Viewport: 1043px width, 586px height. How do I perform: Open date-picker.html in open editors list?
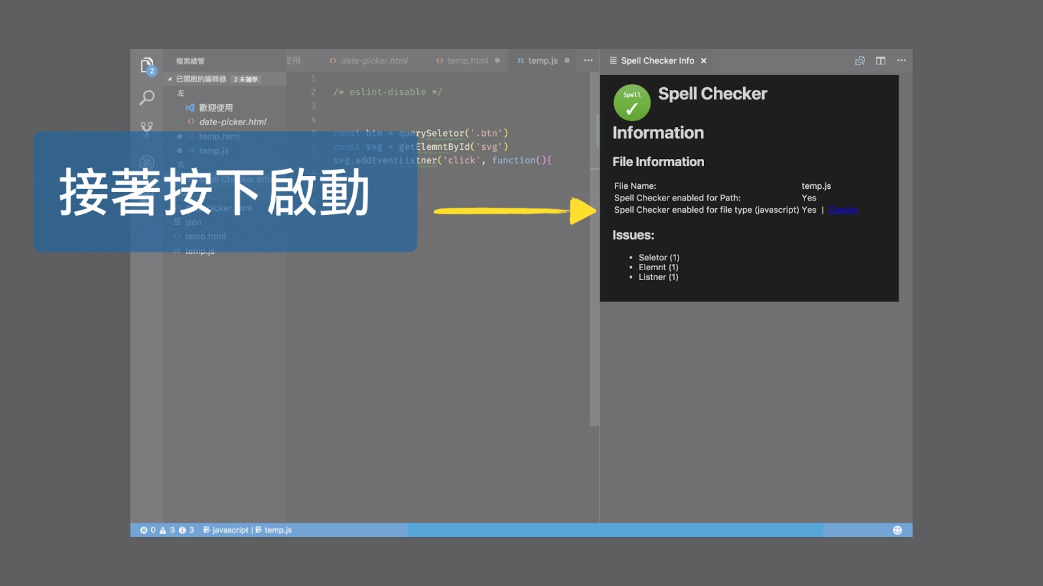232,122
